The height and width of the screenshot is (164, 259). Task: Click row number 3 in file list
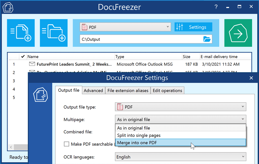coord(14,81)
